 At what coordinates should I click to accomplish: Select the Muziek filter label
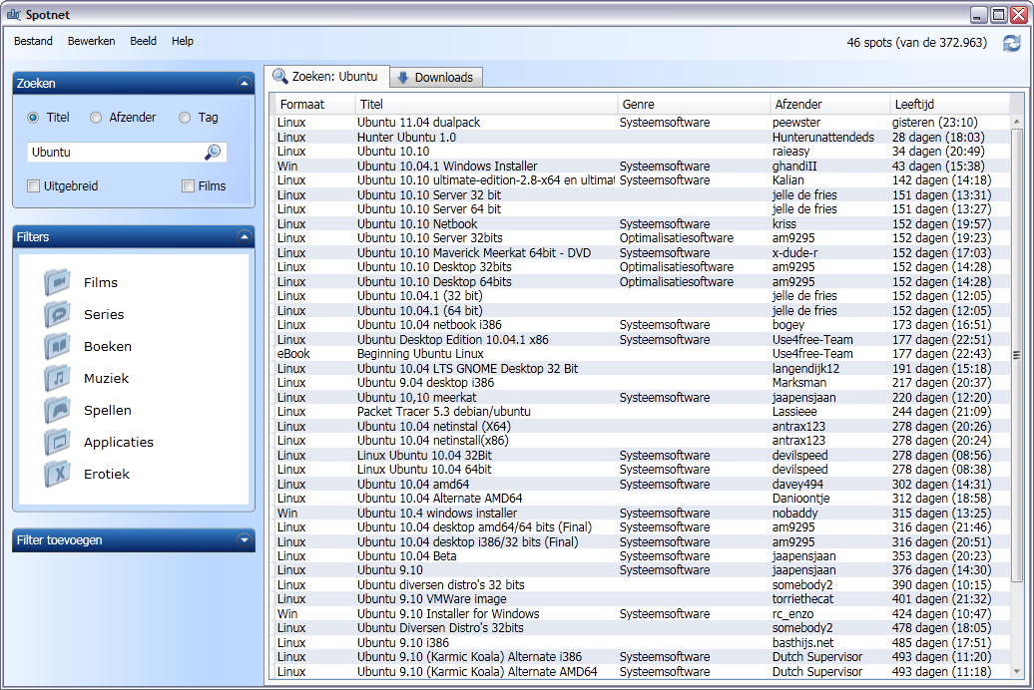[x=106, y=378]
